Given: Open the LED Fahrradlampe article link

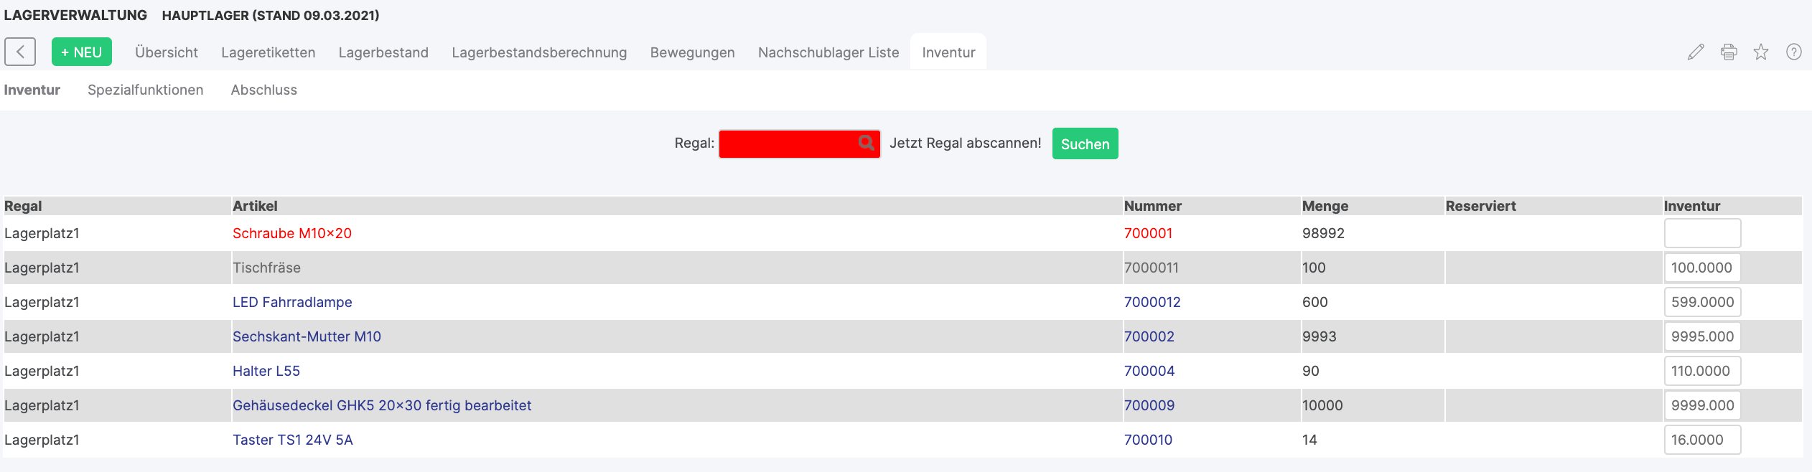Looking at the screenshot, I should 292,302.
